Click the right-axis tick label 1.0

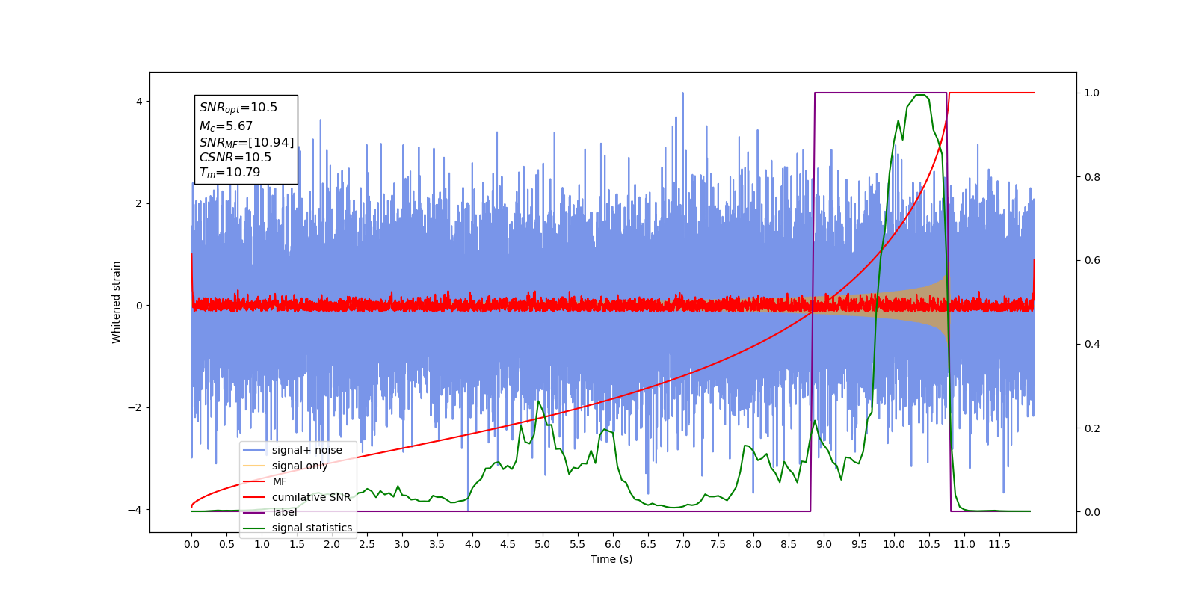click(1092, 93)
